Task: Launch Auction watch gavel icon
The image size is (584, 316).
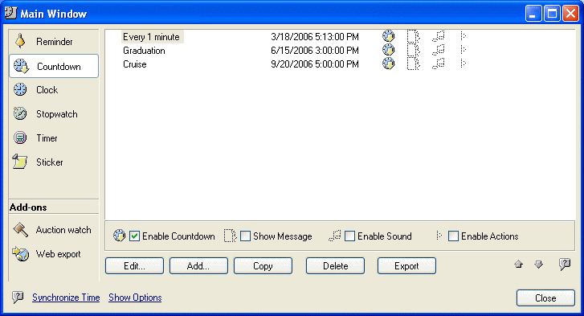Action: pos(21,229)
